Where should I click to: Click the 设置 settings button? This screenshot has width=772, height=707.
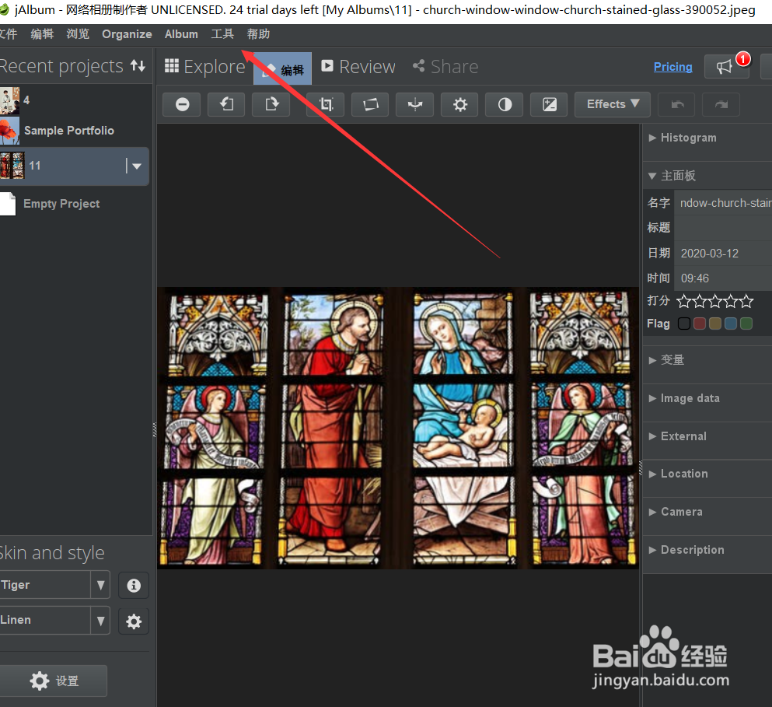pyautogui.click(x=54, y=681)
